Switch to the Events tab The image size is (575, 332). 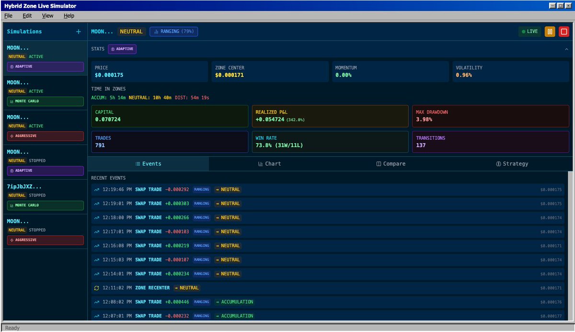pyautogui.click(x=149, y=164)
